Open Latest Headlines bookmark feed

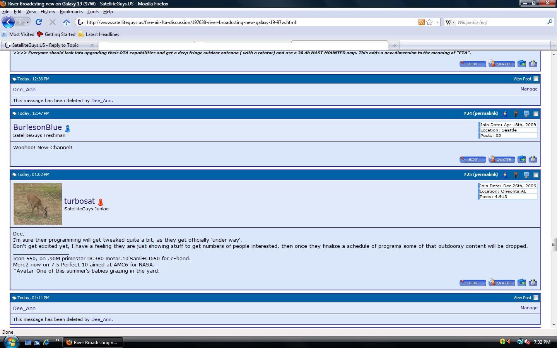coord(99,34)
